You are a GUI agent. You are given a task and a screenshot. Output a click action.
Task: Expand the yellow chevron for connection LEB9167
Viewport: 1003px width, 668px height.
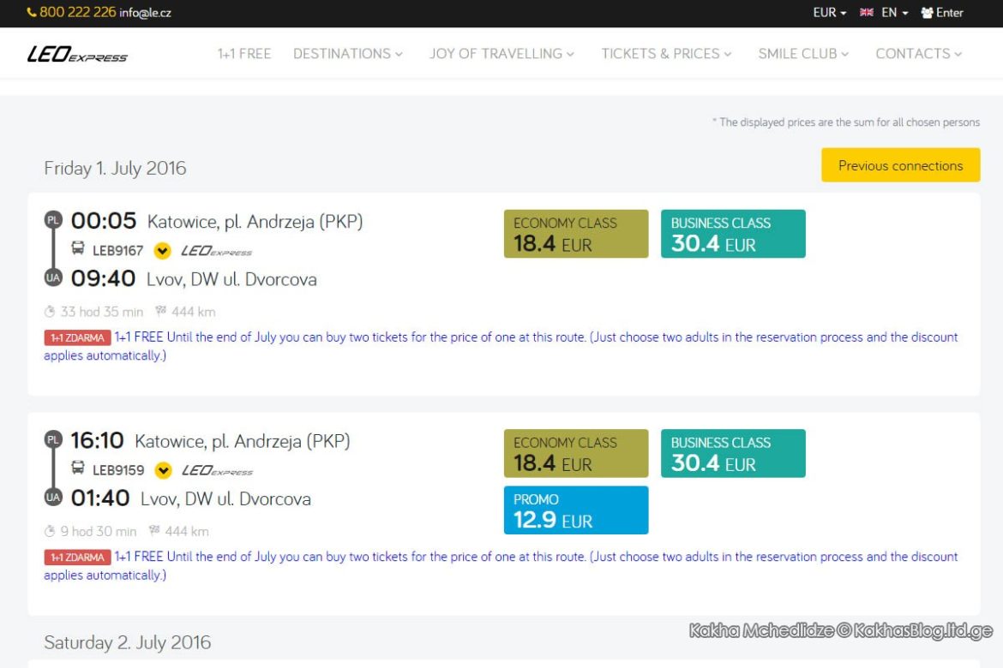[x=163, y=251]
